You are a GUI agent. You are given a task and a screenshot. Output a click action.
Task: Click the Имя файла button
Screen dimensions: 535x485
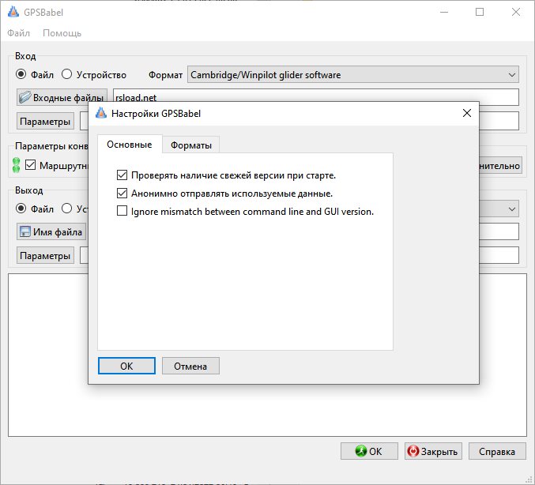tap(51, 232)
